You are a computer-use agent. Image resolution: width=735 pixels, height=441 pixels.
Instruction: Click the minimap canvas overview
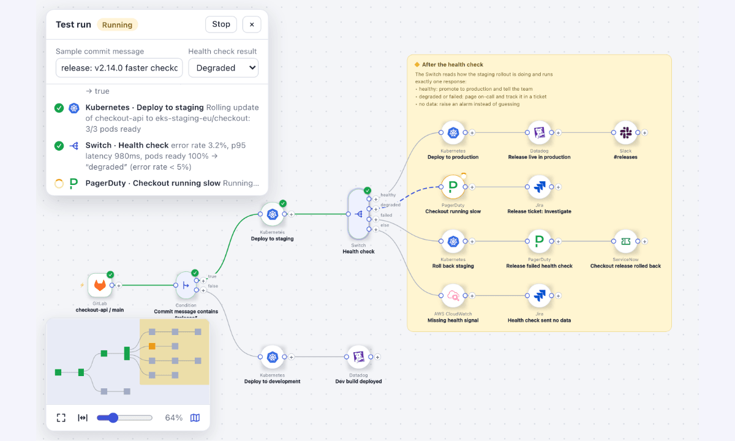(128, 361)
